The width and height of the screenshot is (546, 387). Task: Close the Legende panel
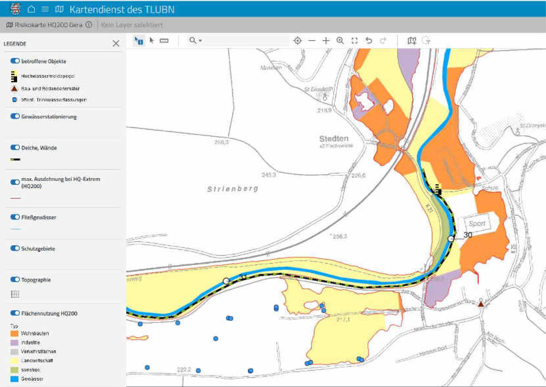point(116,43)
